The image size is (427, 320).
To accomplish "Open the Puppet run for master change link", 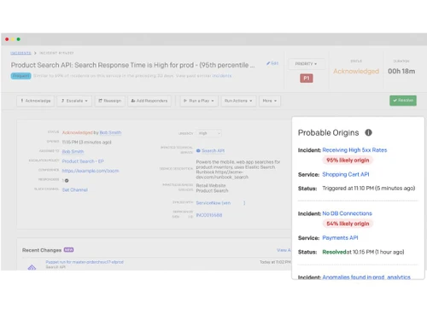I will [x=85, y=262].
